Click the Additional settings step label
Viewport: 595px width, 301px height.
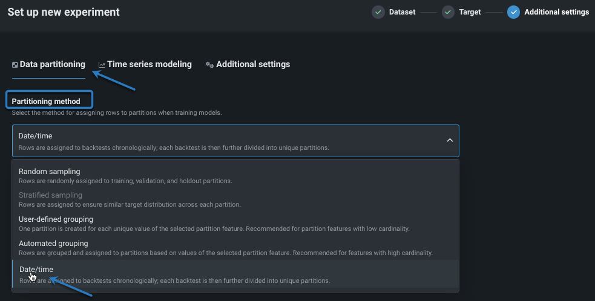pos(556,12)
